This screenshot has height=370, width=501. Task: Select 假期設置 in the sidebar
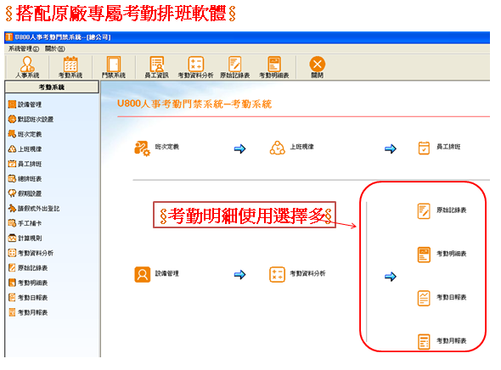coord(25,193)
